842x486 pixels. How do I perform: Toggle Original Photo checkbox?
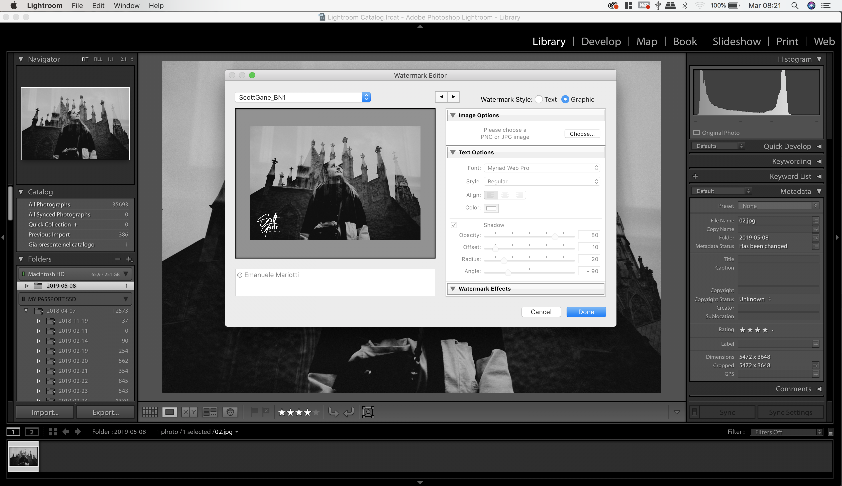click(x=696, y=133)
